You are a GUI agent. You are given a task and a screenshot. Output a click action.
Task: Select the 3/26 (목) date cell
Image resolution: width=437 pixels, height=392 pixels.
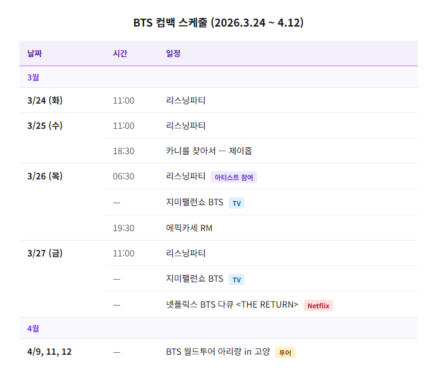[45, 176]
